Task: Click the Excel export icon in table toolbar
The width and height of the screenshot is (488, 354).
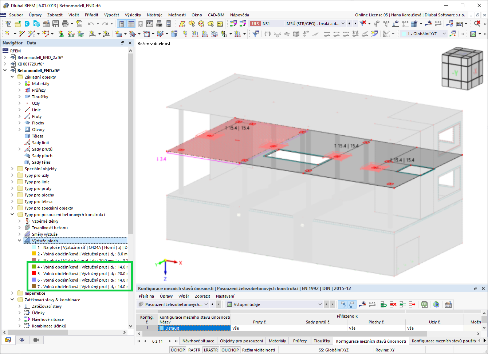Action: (x=424, y=304)
